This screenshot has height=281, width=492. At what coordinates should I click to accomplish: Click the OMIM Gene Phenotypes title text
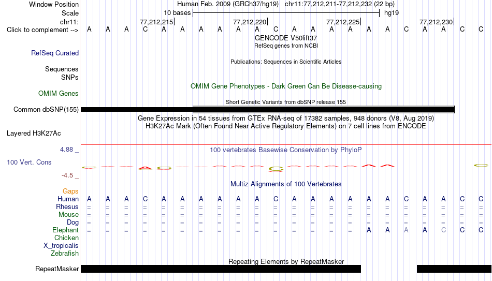click(x=286, y=86)
